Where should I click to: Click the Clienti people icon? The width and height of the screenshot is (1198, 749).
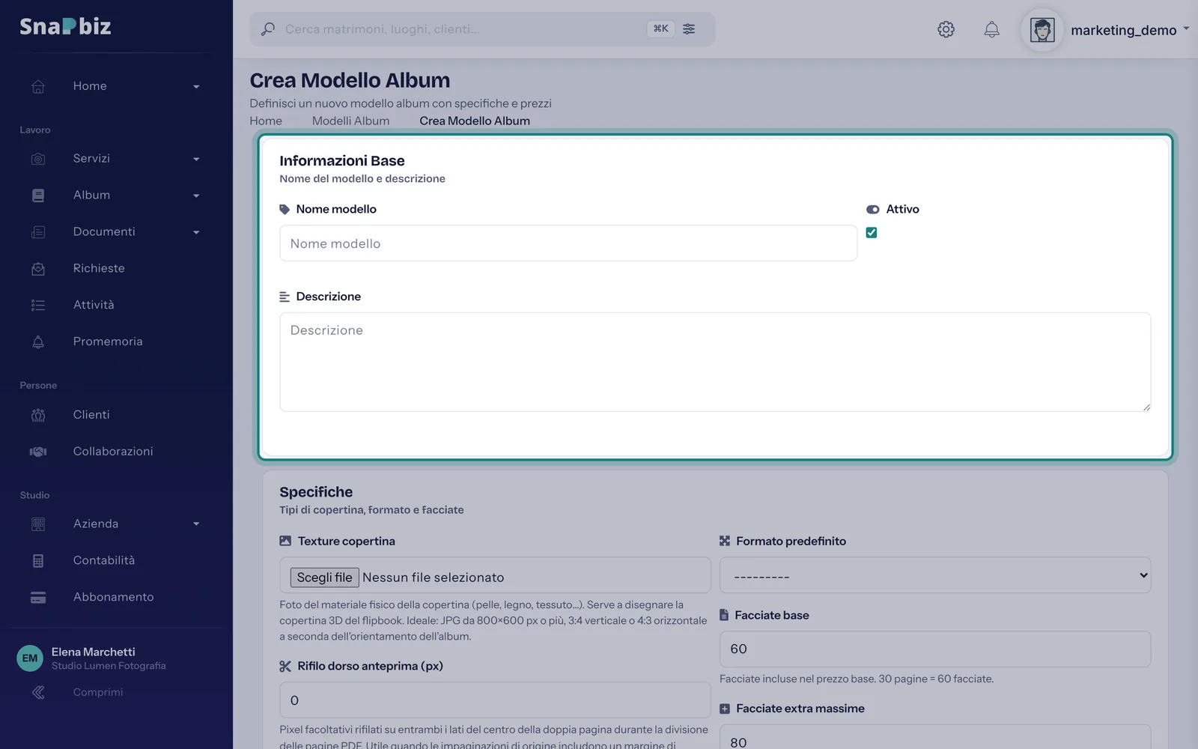38,415
